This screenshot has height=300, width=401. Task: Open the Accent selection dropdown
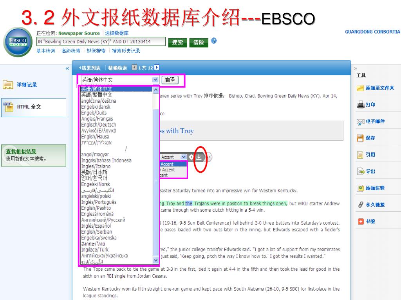point(184,157)
